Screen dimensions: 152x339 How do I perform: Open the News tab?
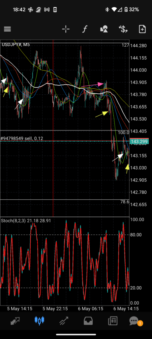(113, 321)
